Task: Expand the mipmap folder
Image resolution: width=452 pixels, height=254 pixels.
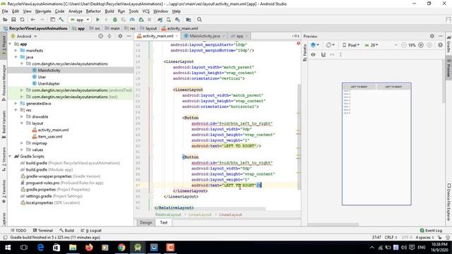Action: (22, 143)
